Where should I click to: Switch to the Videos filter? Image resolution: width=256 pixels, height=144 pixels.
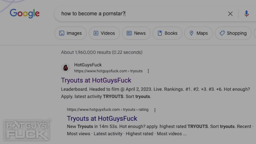[x=104, y=33]
